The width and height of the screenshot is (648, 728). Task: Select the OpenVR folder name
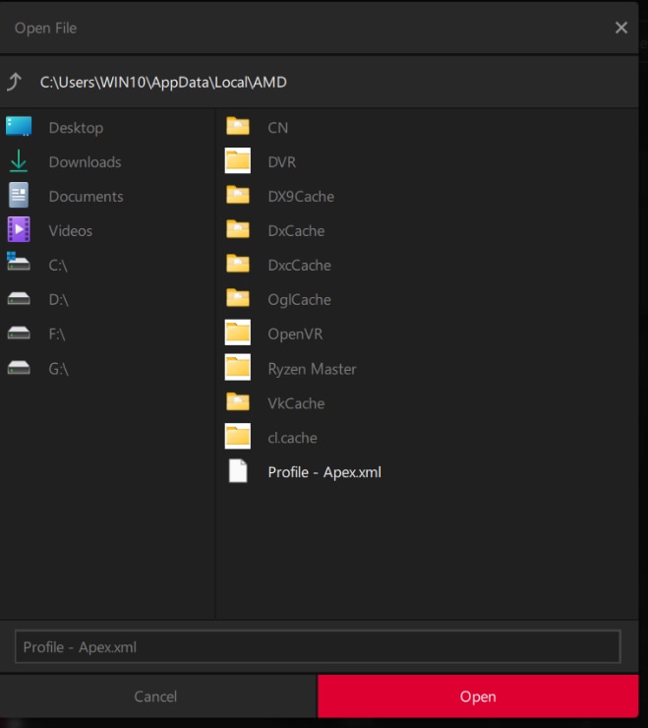pos(295,334)
